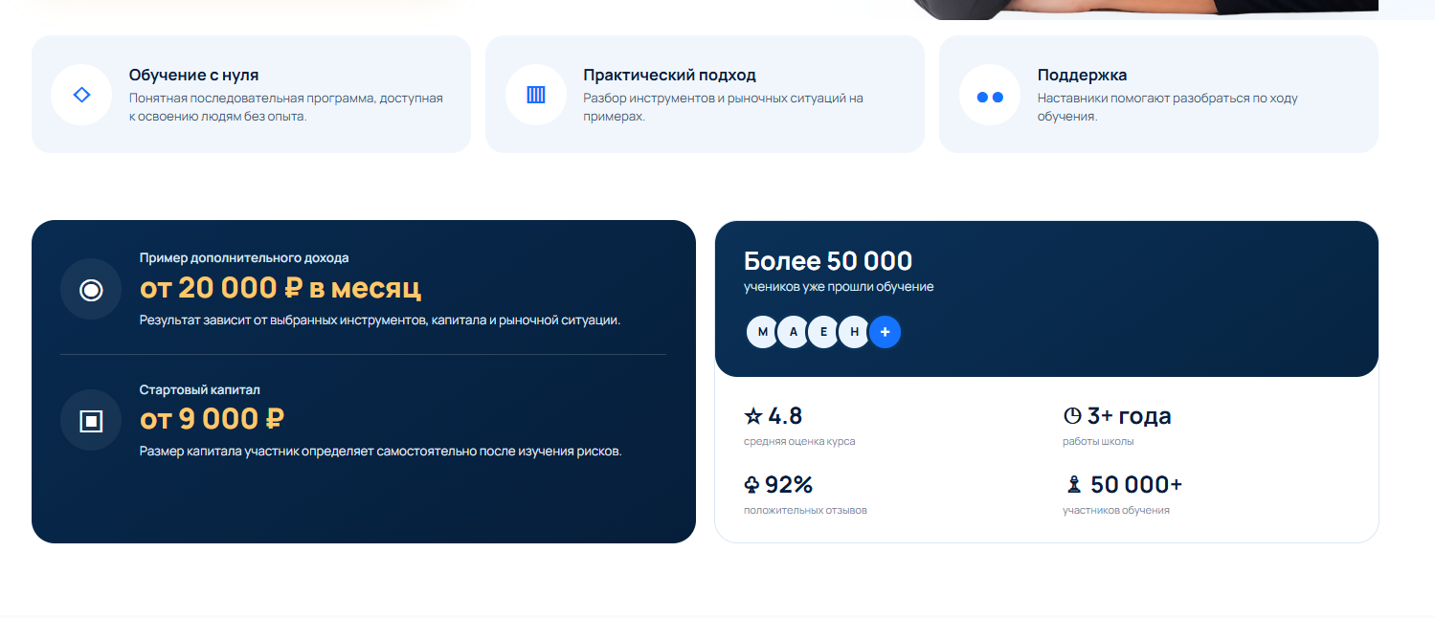This screenshot has height=618, width=1435.
Task: Click the heading Обучение с нуля
Action: click(x=194, y=75)
